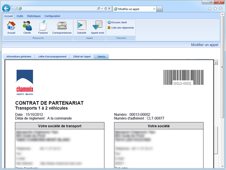Open the Factures invoices icon

tap(43, 26)
